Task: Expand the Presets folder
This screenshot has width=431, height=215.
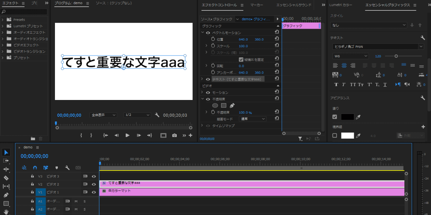Action: point(3,20)
